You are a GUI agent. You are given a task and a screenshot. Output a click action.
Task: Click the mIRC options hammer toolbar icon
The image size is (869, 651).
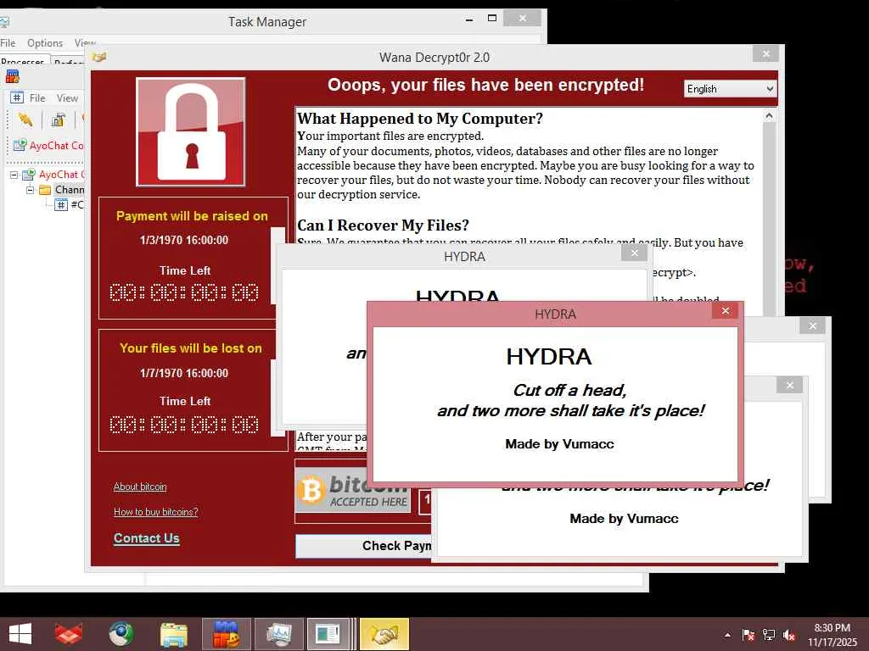click(59, 120)
